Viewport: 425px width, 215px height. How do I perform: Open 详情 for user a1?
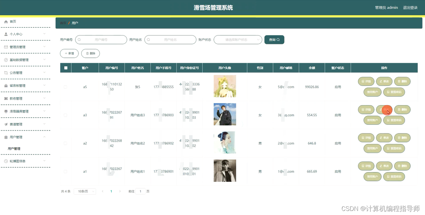(366, 166)
